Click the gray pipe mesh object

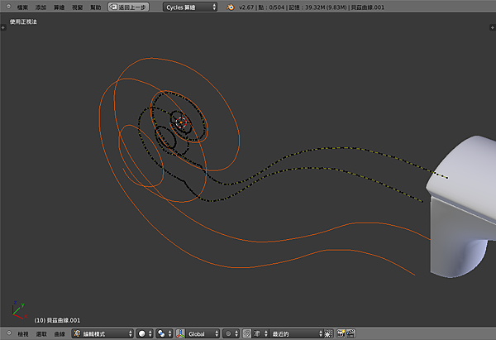[462, 206]
